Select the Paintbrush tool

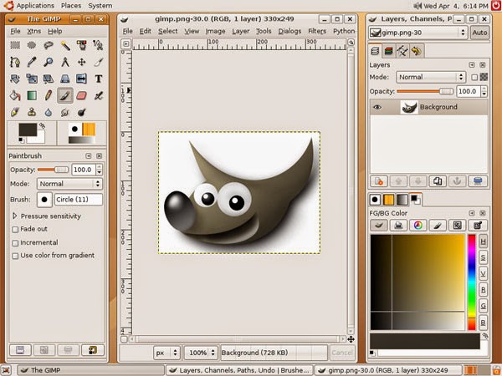pos(65,95)
